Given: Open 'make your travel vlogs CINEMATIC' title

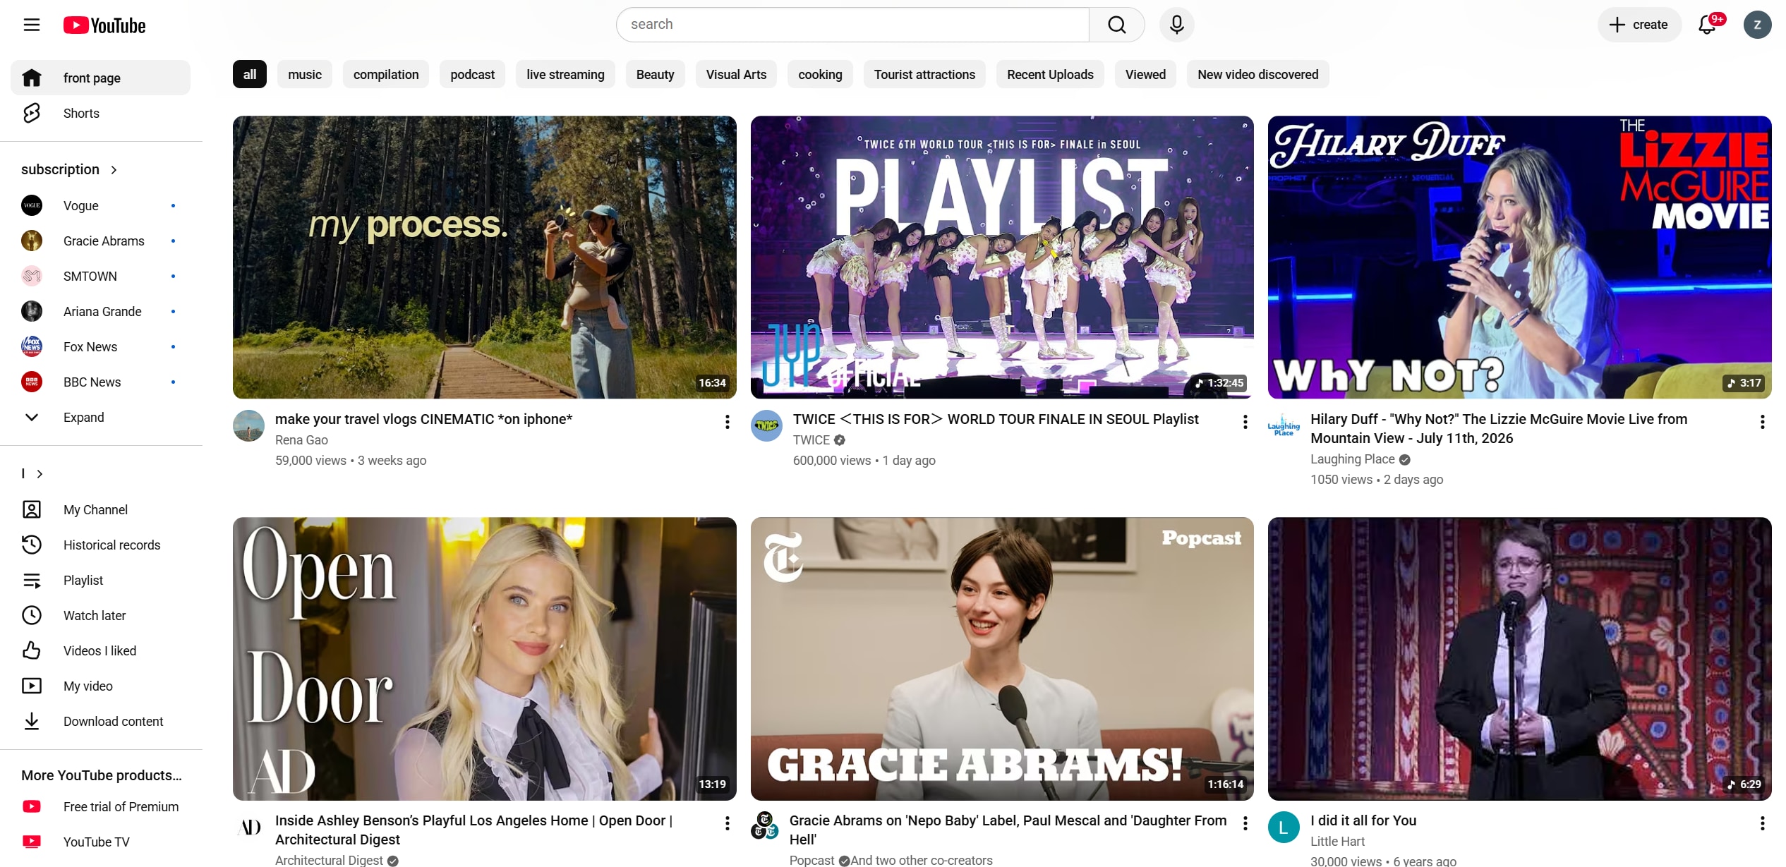Looking at the screenshot, I should click(x=423, y=419).
